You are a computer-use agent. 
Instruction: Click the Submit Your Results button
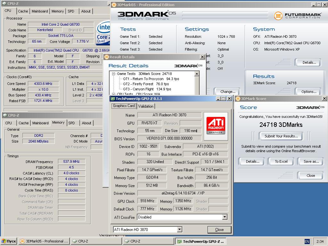click(281, 136)
